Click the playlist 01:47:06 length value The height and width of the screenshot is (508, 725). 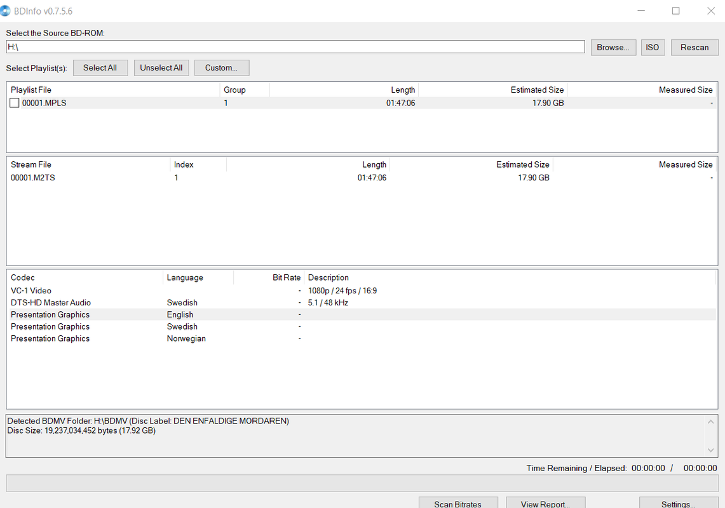pos(400,103)
